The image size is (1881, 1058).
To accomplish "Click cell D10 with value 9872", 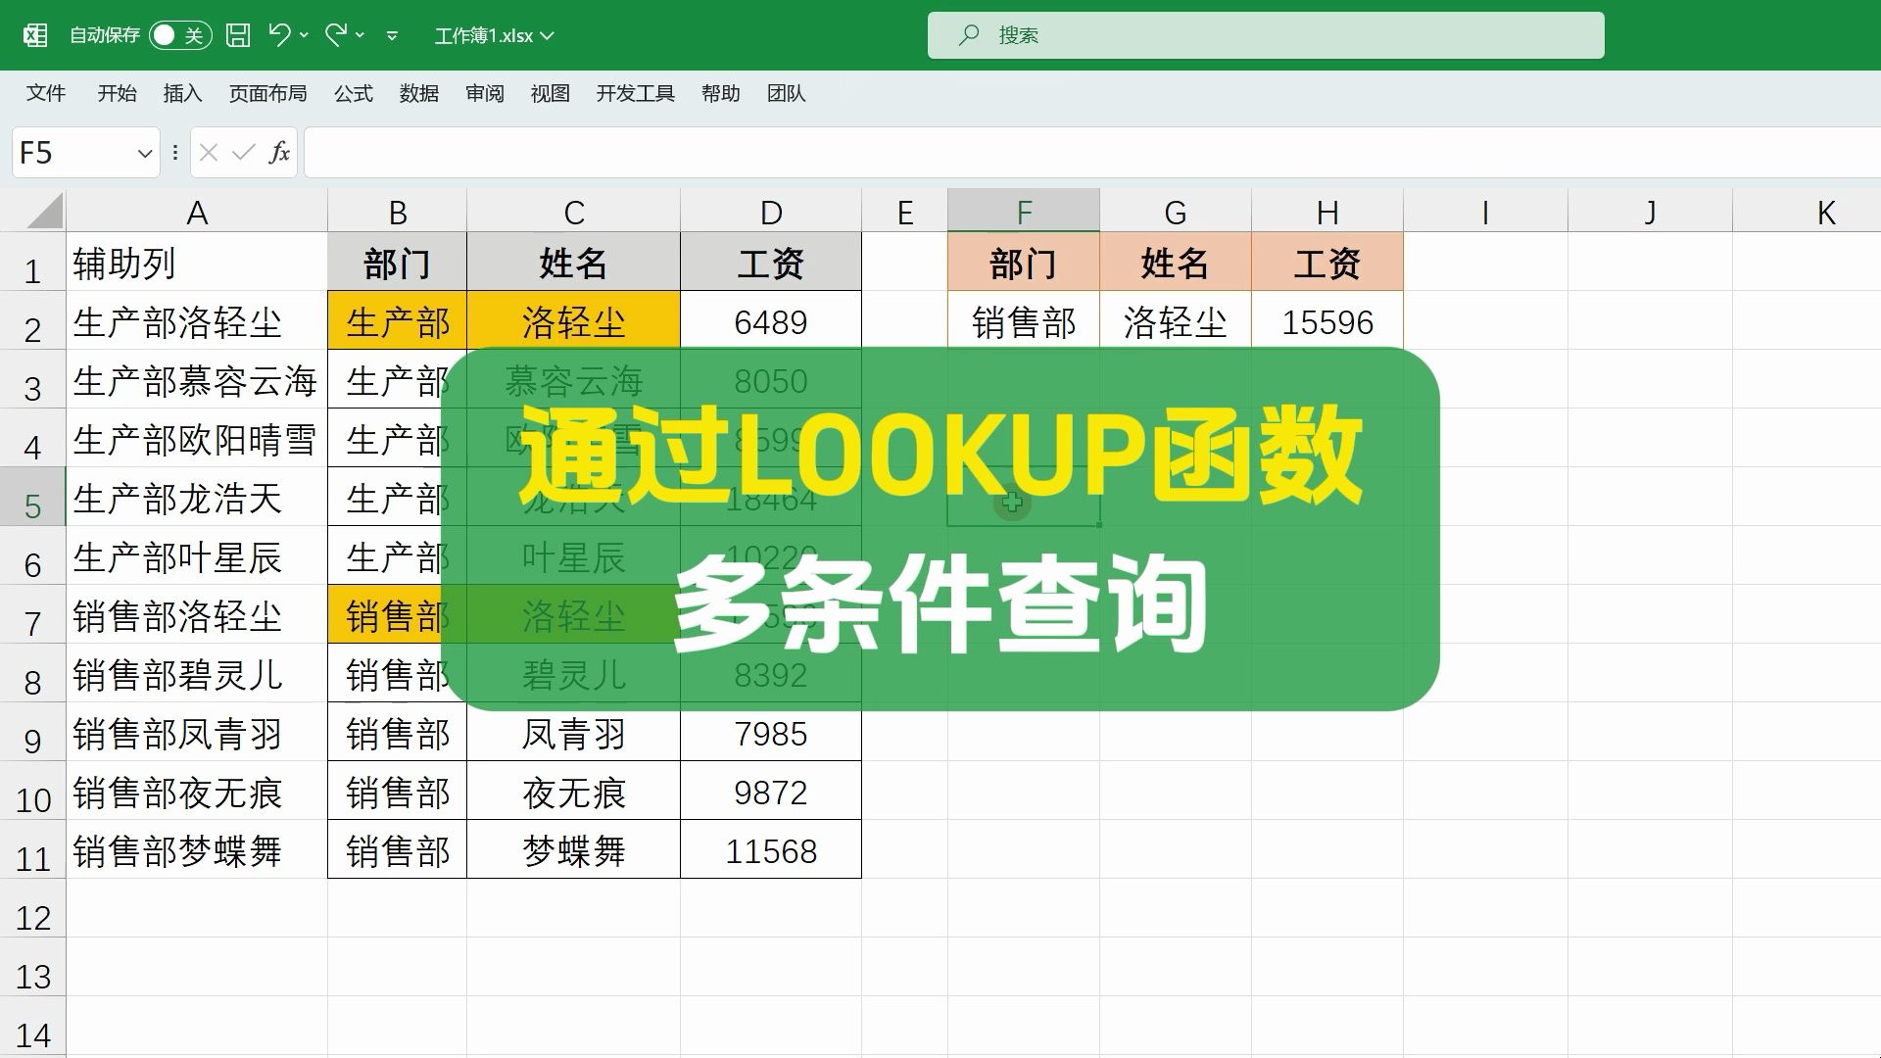I will tap(771, 792).
